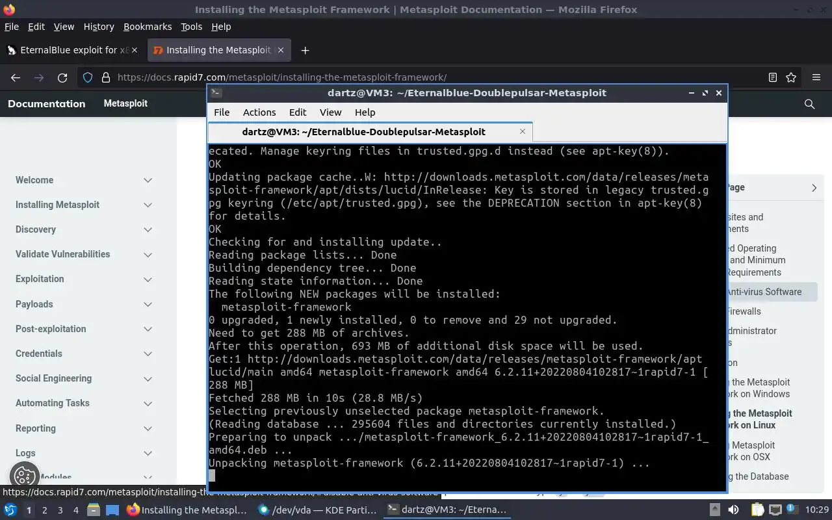
Task: Open terminal File menu
Action: point(222,112)
